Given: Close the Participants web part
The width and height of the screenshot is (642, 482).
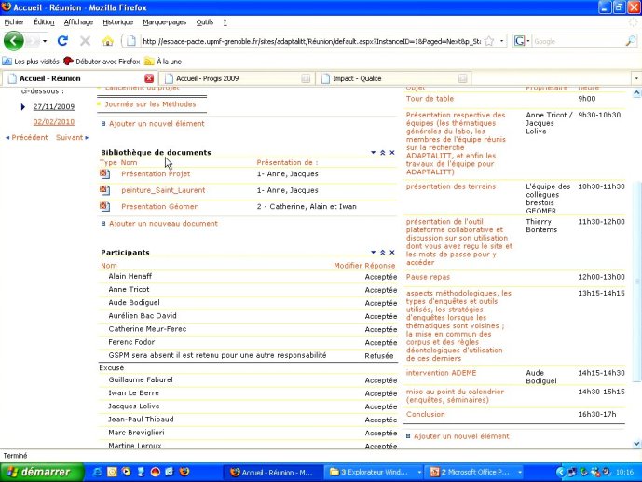Looking at the screenshot, I should 392,253.
